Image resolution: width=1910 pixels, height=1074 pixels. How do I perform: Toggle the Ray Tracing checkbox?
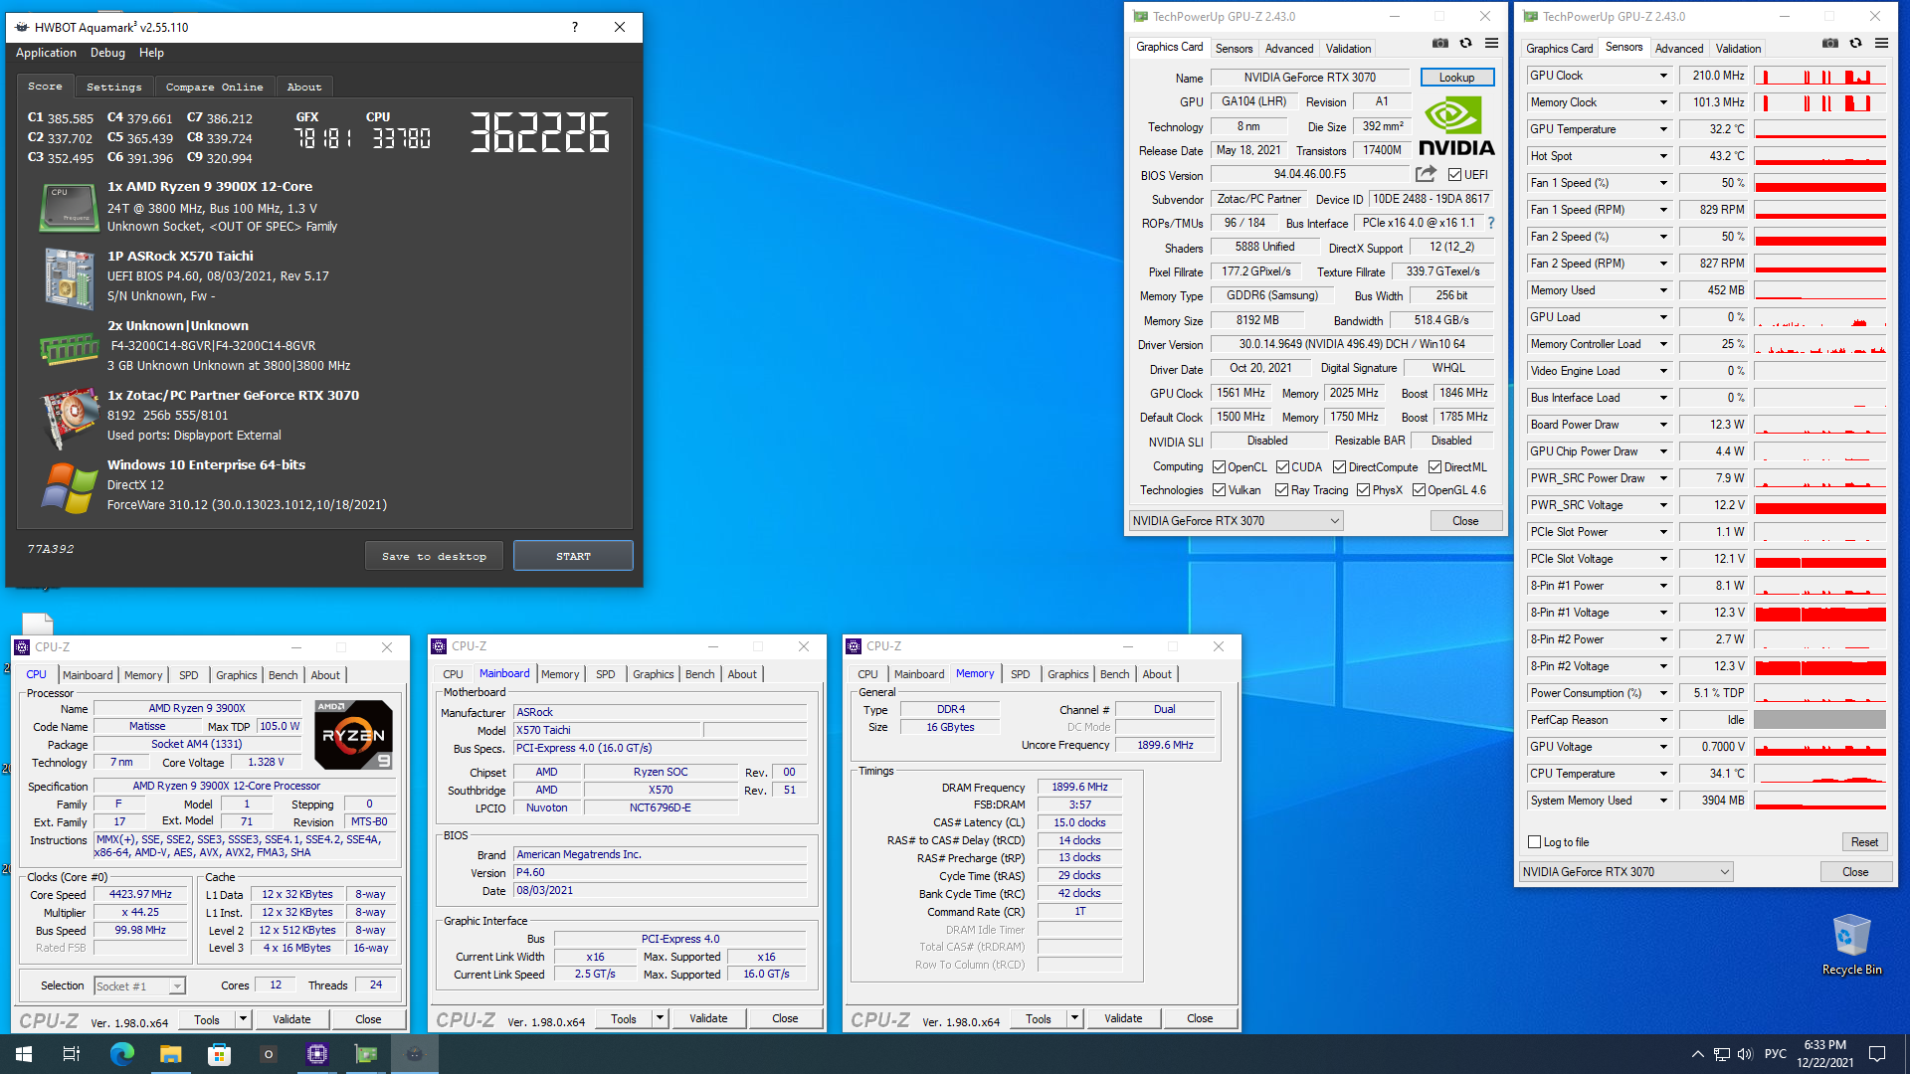click(x=1282, y=490)
